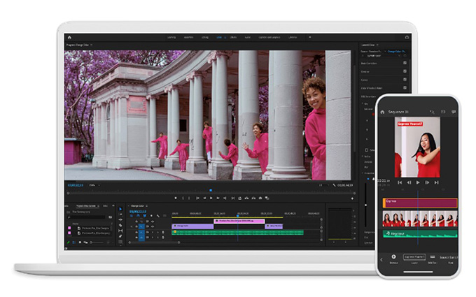476x297 pixels.
Task: Click the phone app's add media plus icon
Action: coord(393,256)
